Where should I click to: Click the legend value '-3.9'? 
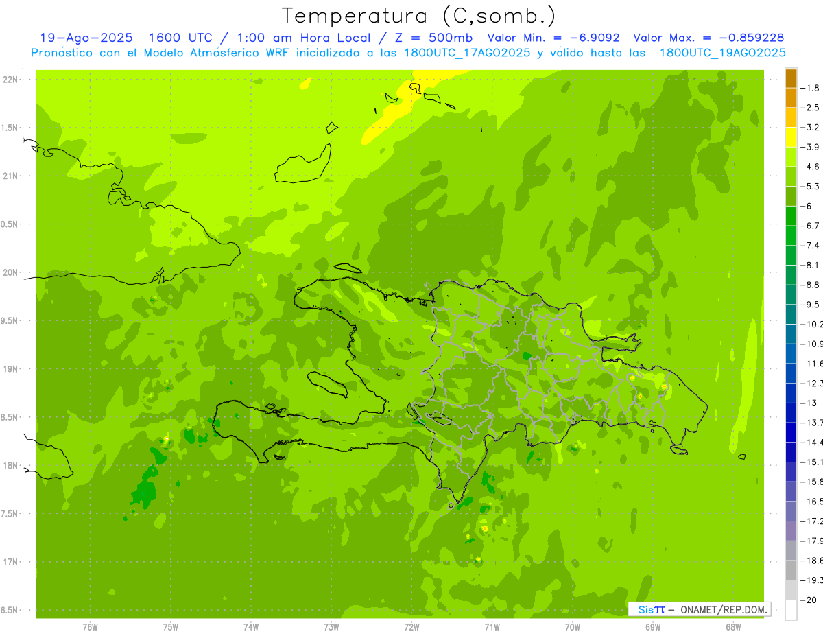pyautogui.click(x=811, y=147)
